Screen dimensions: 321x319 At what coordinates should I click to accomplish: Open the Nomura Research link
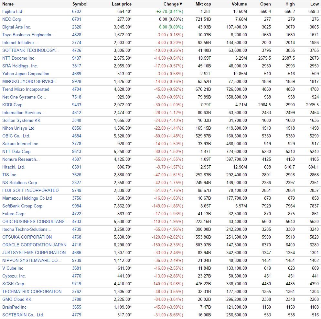[21, 159]
